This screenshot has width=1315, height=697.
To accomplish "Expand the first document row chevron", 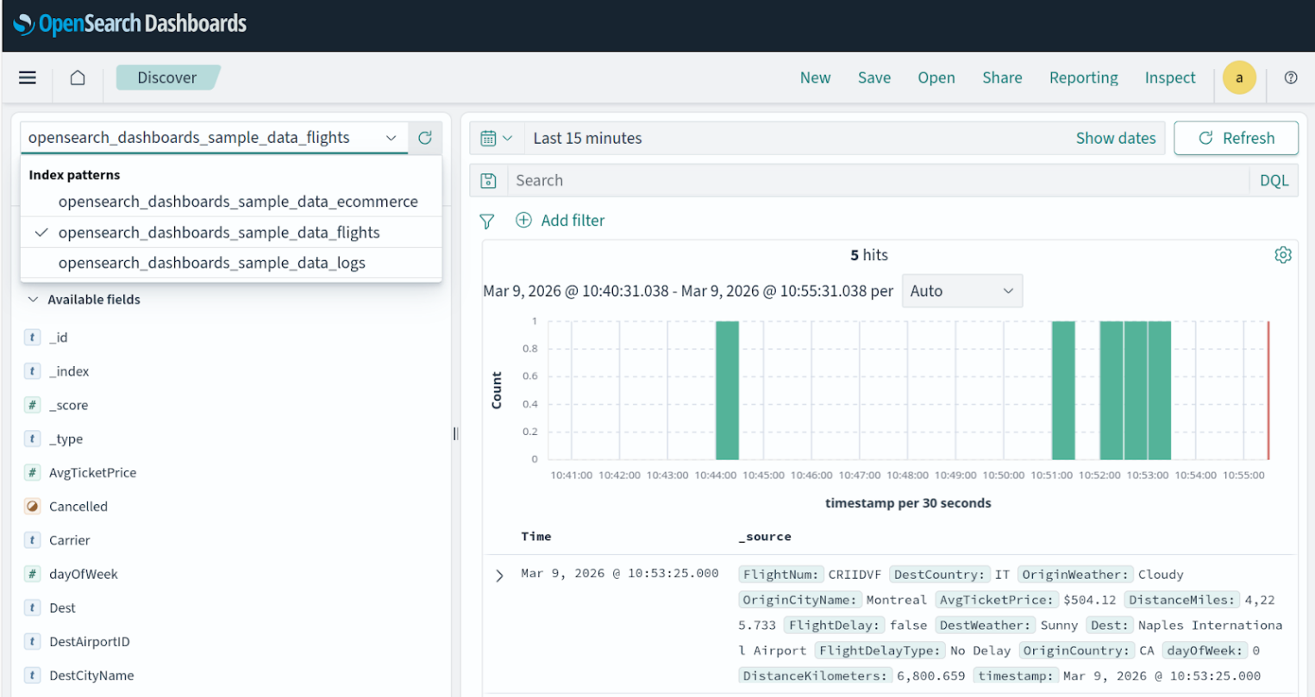I will (498, 576).
